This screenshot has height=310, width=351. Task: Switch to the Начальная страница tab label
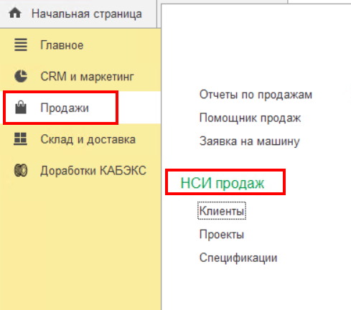(87, 14)
